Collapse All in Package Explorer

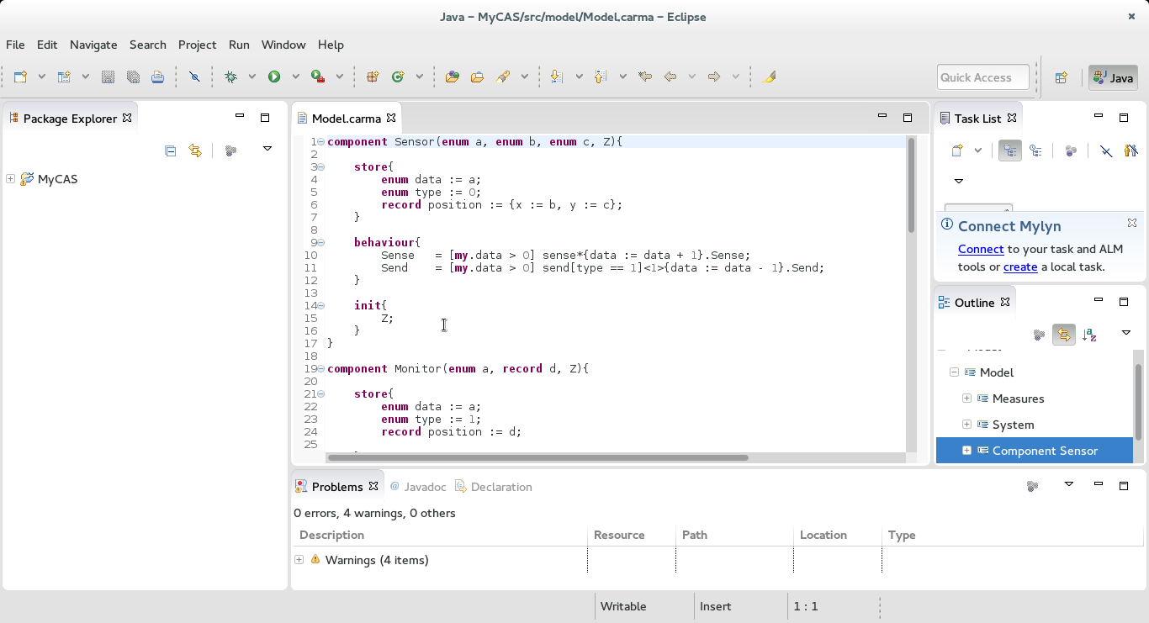click(171, 150)
